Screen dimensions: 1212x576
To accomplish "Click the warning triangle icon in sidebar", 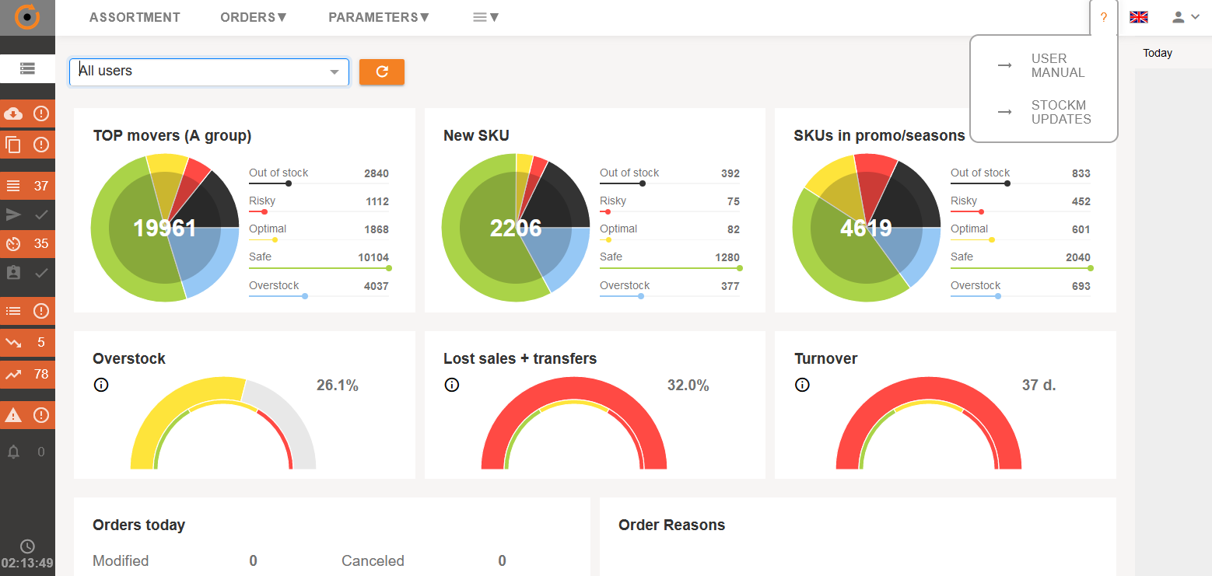I will coord(13,416).
